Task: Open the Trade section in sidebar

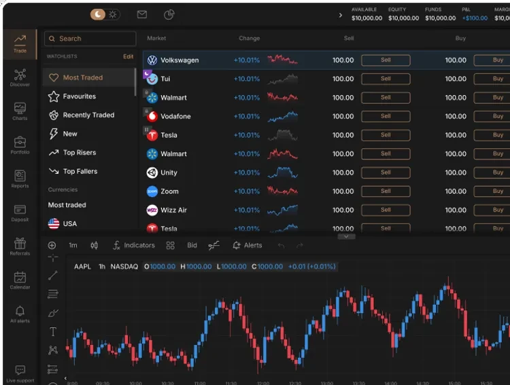Action: [20, 44]
